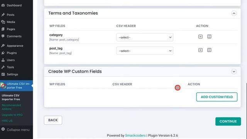Click the Appearance brush icon
This screenshot has width=247, height=139.
coord(3,46)
